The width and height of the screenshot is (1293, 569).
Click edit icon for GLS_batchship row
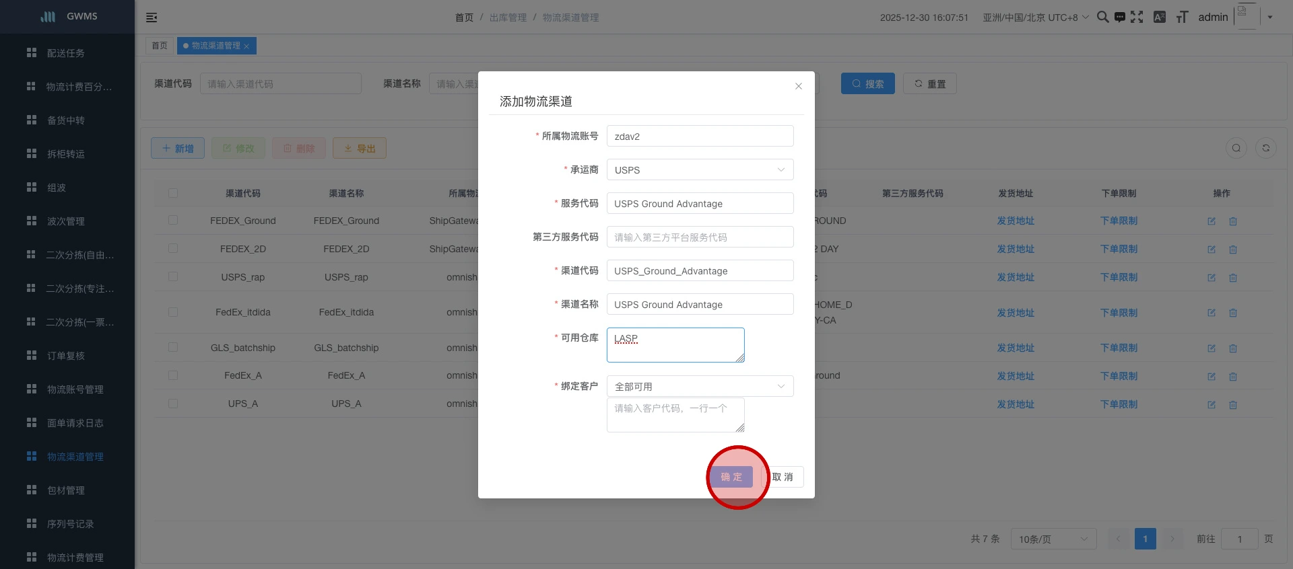pyautogui.click(x=1212, y=348)
